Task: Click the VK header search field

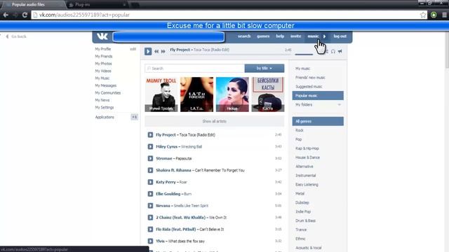Action: tap(168, 37)
